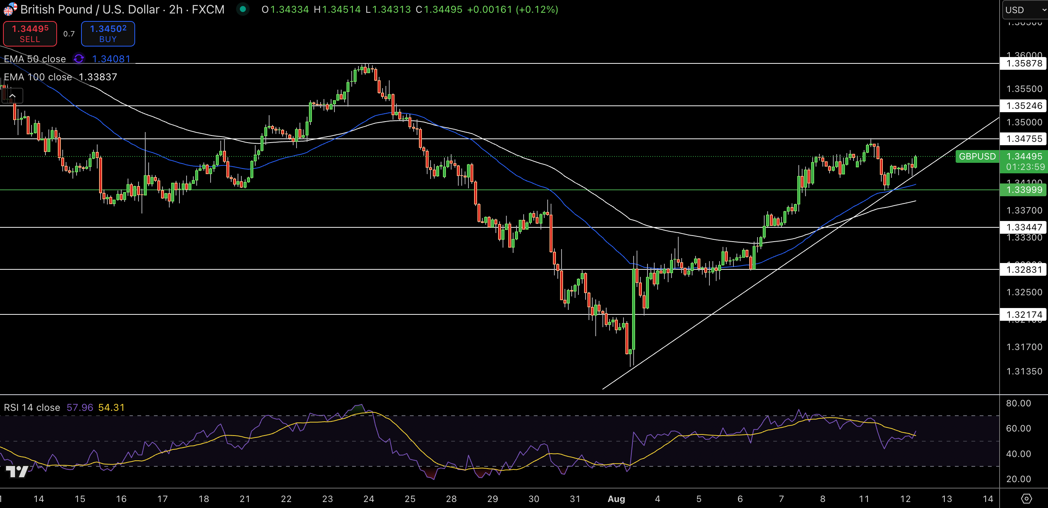
Task: Collapse the indicator legend chevron
Action: (13, 96)
